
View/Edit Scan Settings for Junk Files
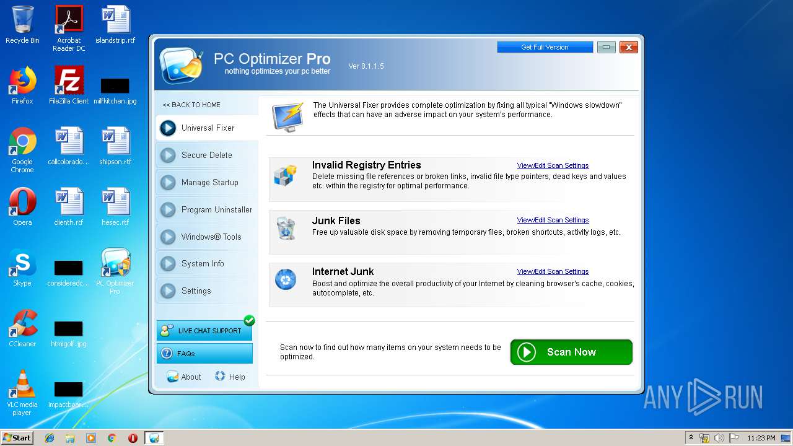coord(553,220)
